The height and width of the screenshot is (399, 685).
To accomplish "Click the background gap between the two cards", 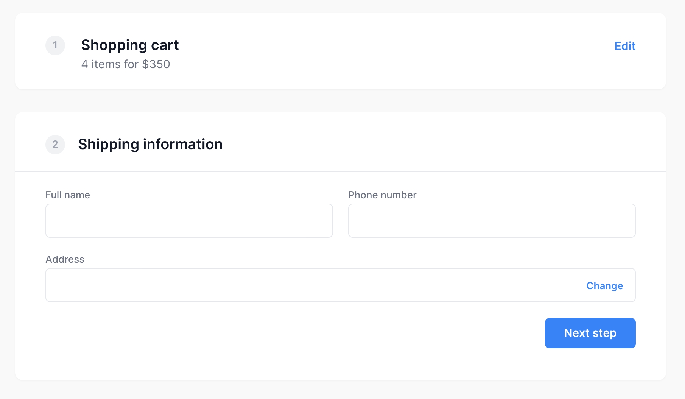I will tap(341, 101).
